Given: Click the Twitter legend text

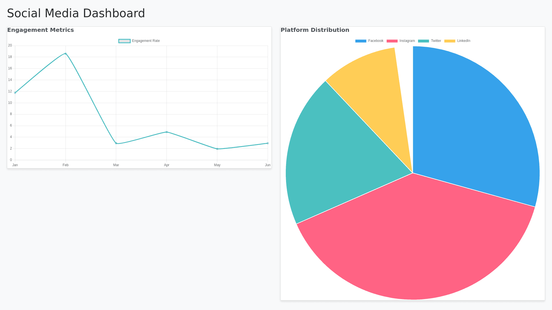Looking at the screenshot, I should 436,41.
